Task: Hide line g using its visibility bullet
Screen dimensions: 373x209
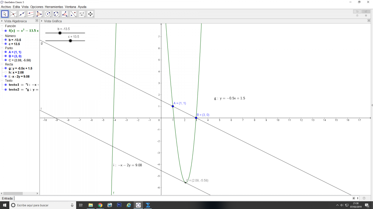Action: point(6,68)
